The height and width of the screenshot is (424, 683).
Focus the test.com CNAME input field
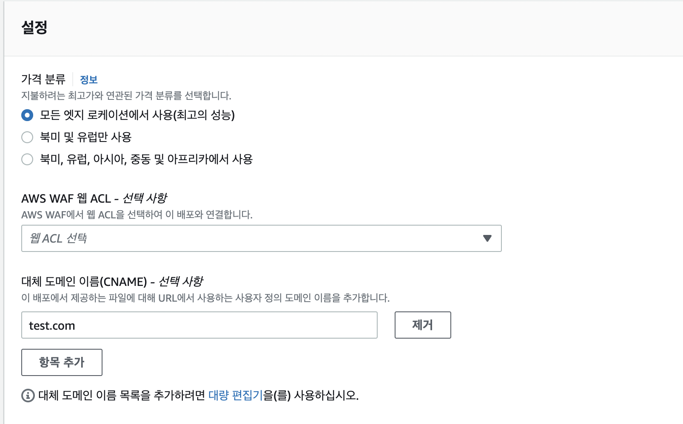point(199,325)
